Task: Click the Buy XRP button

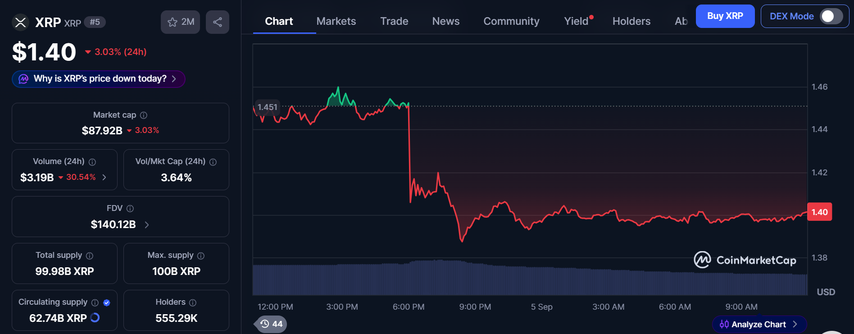Action: coord(725,16)
